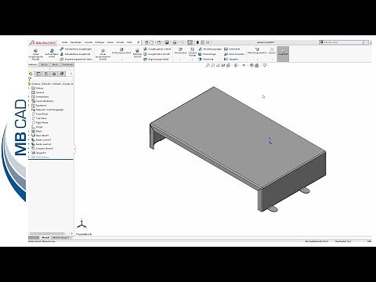The height and width of the screenshot is (282, 376).
Task: Open the Datei menu
Action: coord(64,42)
